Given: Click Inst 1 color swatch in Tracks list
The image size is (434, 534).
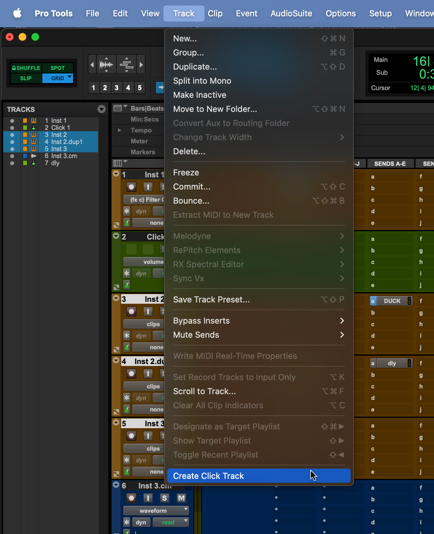Looking at the screenshot, I should [x=25, y=121].
